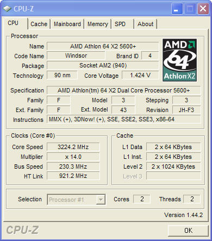Open the Cache tab
This screenshot has width=212, height=241.
pyautogui.click(x=39, y=24)
